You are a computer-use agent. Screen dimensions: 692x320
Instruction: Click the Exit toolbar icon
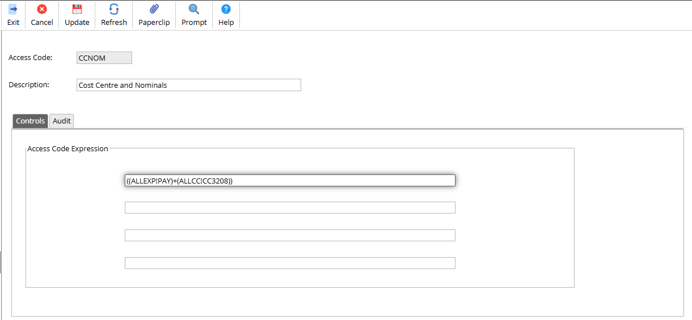(x=13, y=10)
